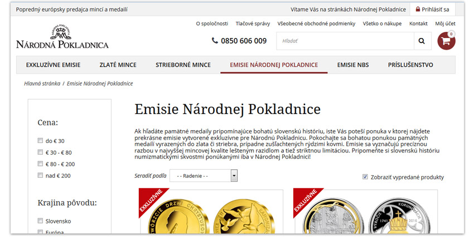Tick the '€ 30 - € 80' checkbox

pyautogui.click(x=40, y=152)
